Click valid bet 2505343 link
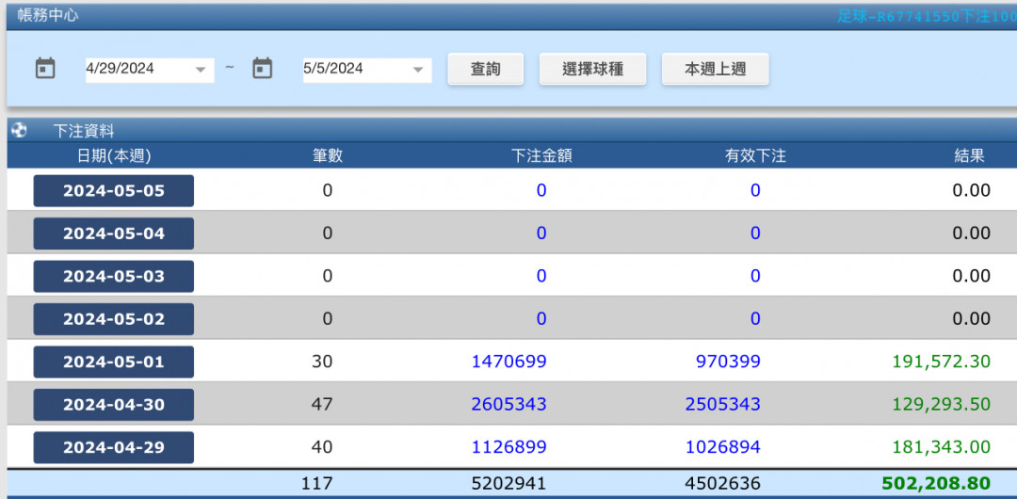The width and height of the screenshot is (1017, 499). [723, 404]
